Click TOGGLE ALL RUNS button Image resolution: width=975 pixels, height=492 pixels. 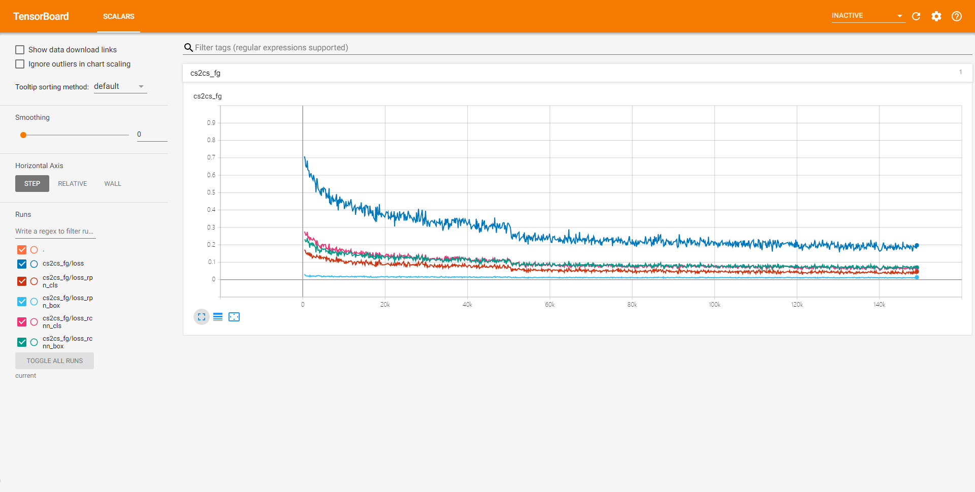point(54,361)
